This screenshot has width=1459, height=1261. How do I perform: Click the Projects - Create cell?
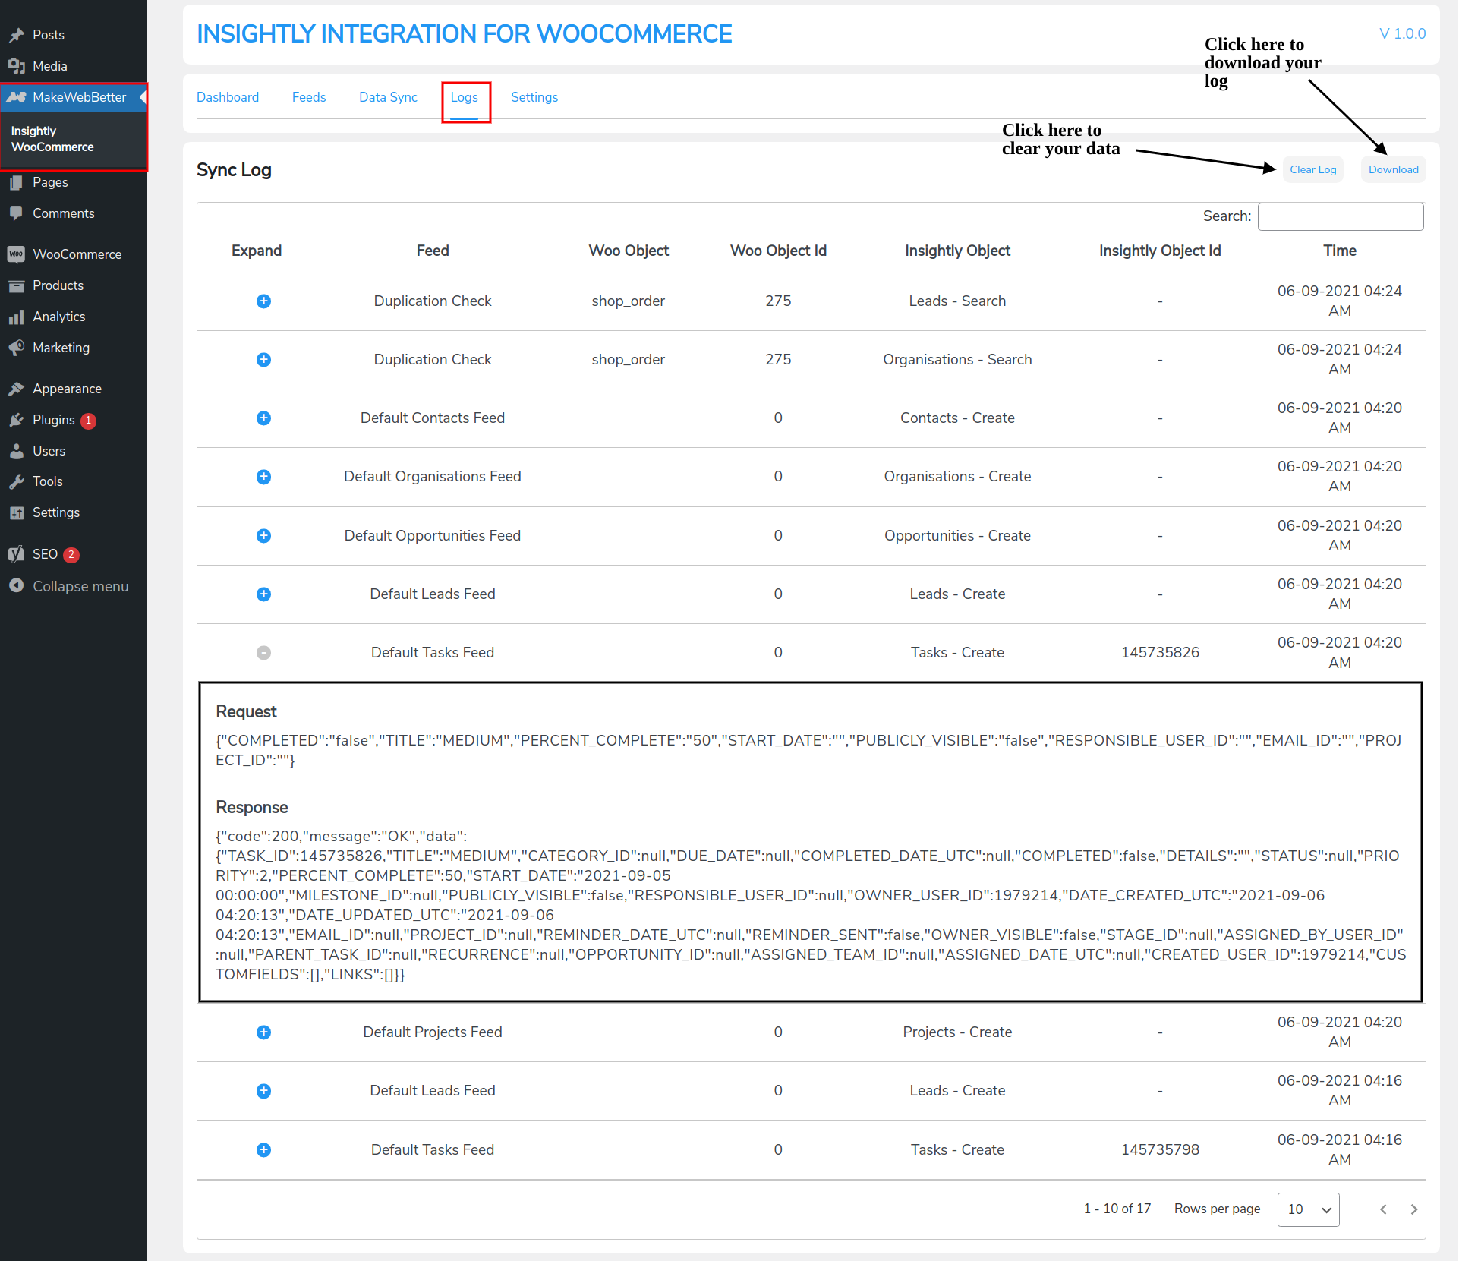click(957, 1032)
